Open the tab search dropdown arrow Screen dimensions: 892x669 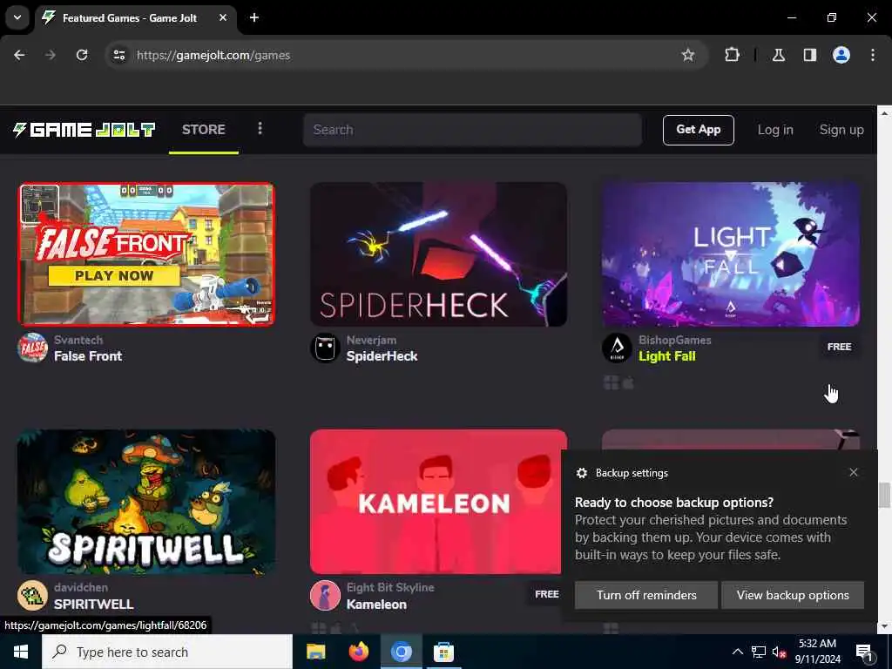click(17, 17)
